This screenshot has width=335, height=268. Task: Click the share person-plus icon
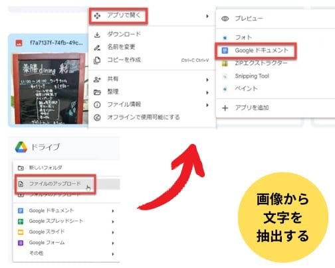tap(97, 80)
